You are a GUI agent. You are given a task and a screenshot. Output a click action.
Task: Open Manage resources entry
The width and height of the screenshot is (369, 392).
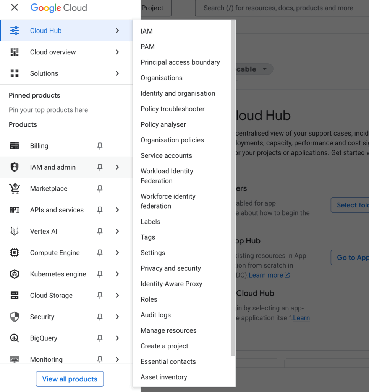coord(168,330)
